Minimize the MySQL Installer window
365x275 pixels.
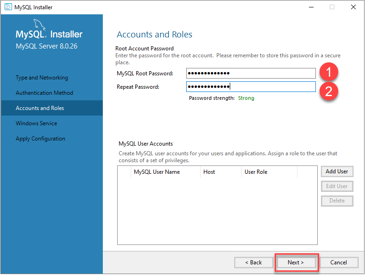coord(310,7)
